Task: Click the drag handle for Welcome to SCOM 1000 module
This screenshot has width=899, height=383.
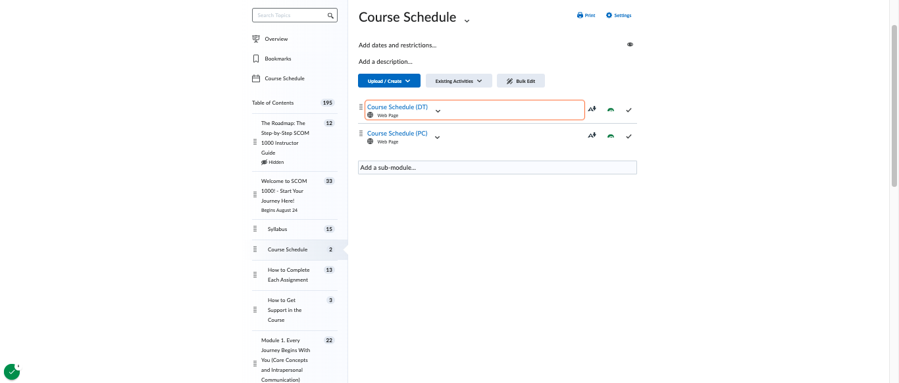Action: 255,194
